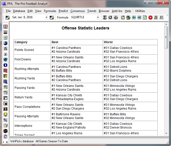Click the vinyl record disc sidebar icon
Viewport: 171px width, 146px height.
[x=6, y=131]
